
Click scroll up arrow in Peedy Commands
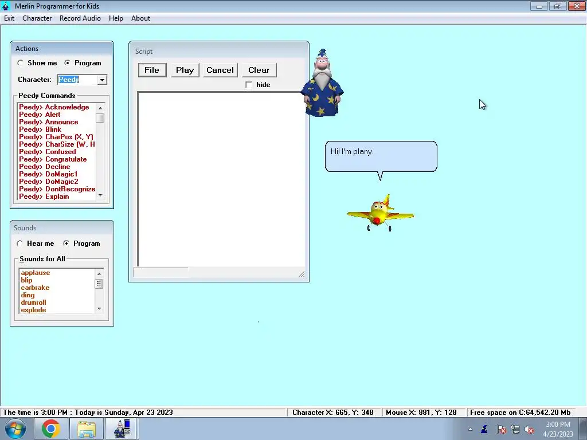pyautogui.click(x=100, y=108)
